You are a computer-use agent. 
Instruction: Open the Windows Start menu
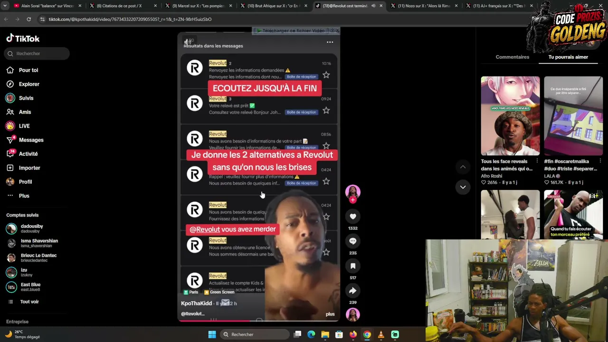point(212,334)
